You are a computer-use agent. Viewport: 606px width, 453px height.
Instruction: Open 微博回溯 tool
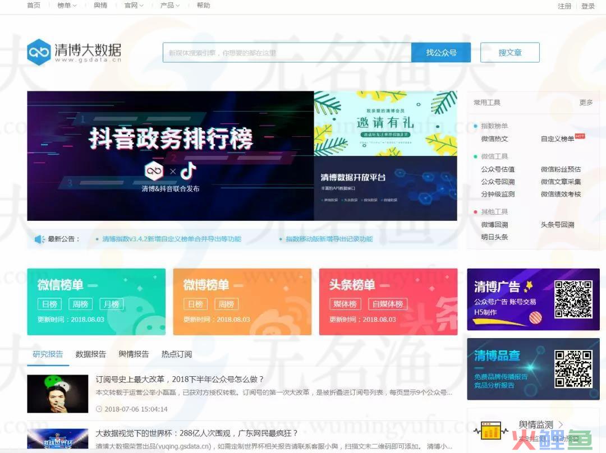pos(494,224)
